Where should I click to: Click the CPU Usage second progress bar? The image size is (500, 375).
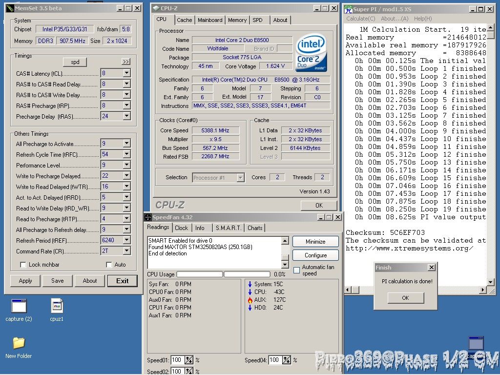click(x=247, y=274)
